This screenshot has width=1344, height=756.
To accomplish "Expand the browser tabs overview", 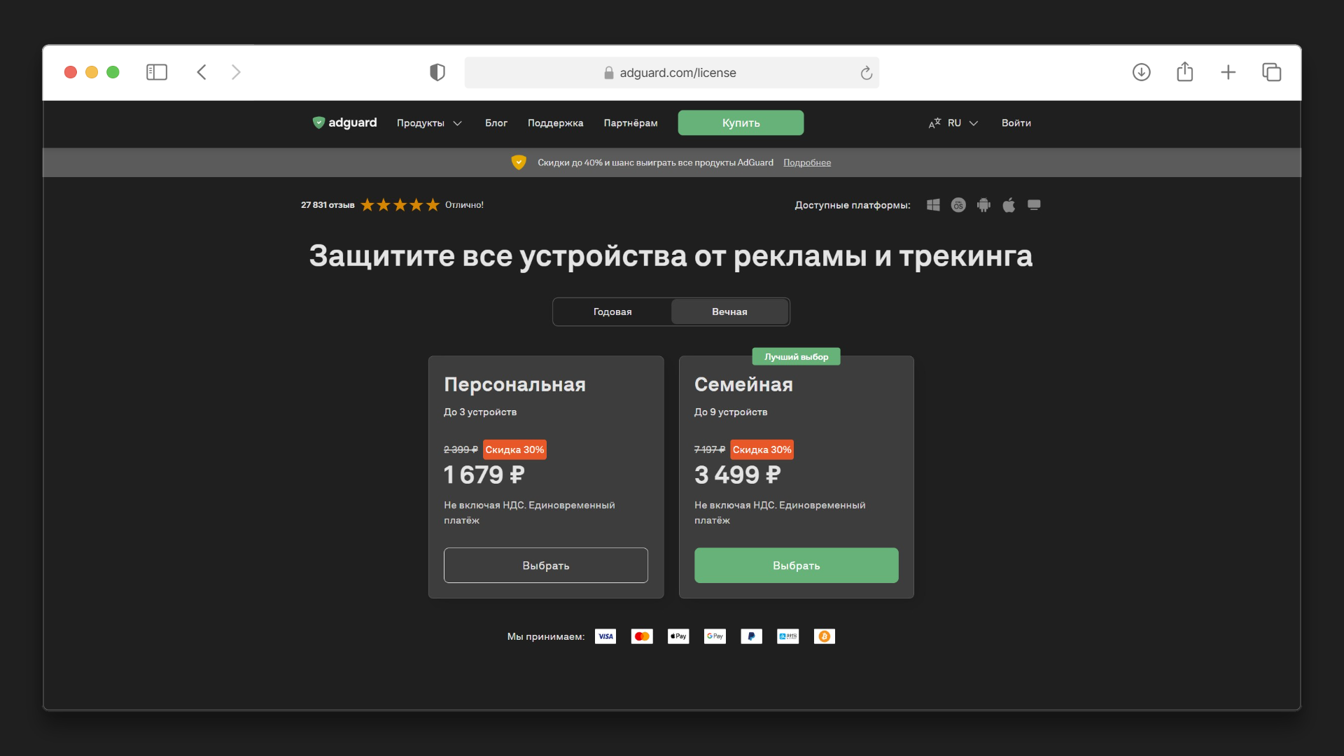I will point(1272,72).
